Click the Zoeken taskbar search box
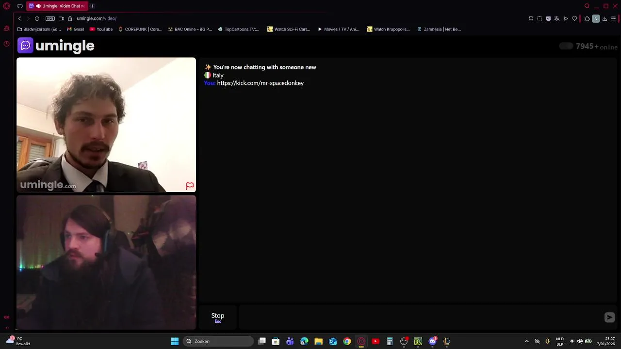Viewport: 621px width, 349px height. 218,341
